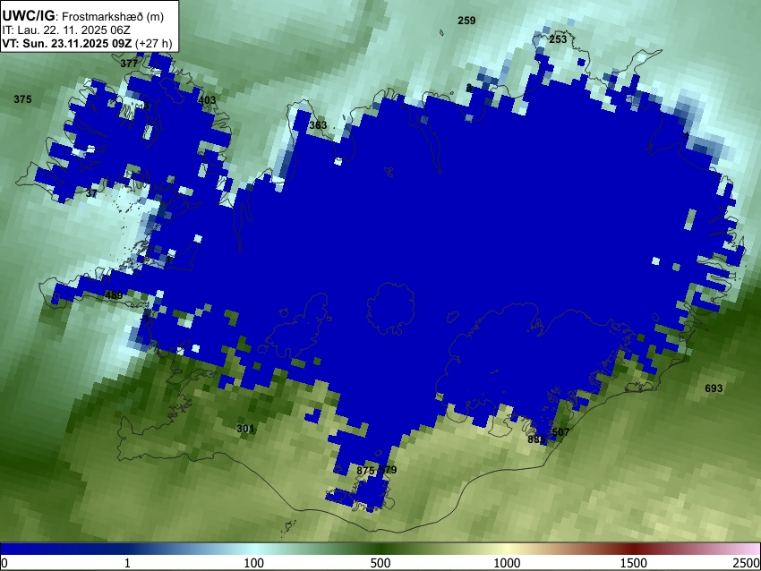Click the 37 value on the map
This screenshot has width=761, height=571.
pos(91,193)
